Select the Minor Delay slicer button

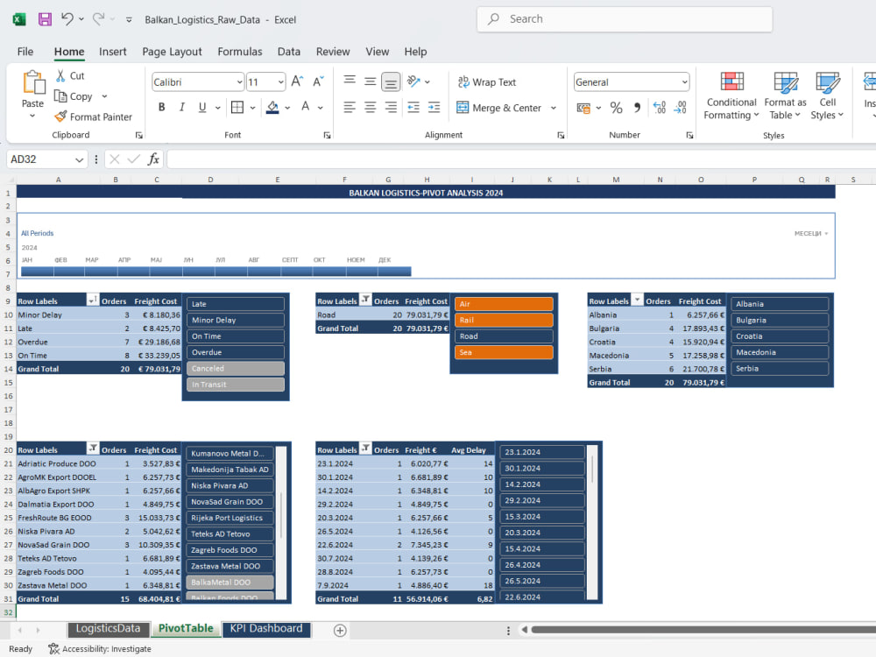pos(235,320)
